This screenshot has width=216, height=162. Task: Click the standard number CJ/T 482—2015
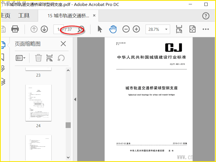point(177,64)
